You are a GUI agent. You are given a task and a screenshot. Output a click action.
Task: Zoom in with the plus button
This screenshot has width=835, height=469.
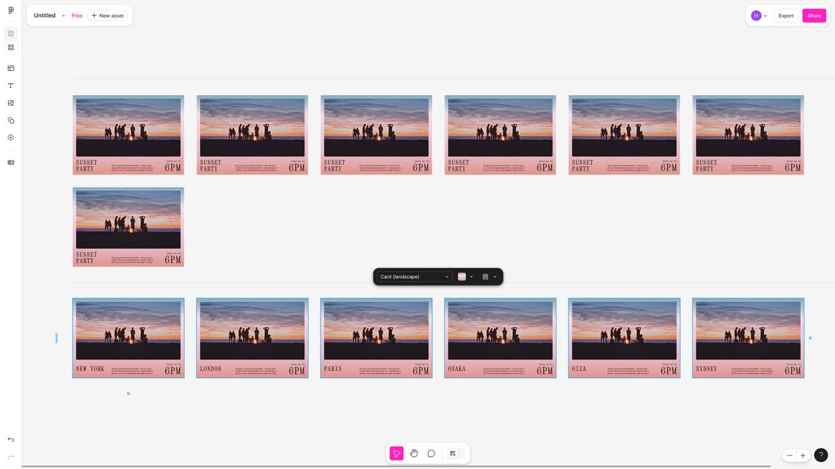click(803, 456)
